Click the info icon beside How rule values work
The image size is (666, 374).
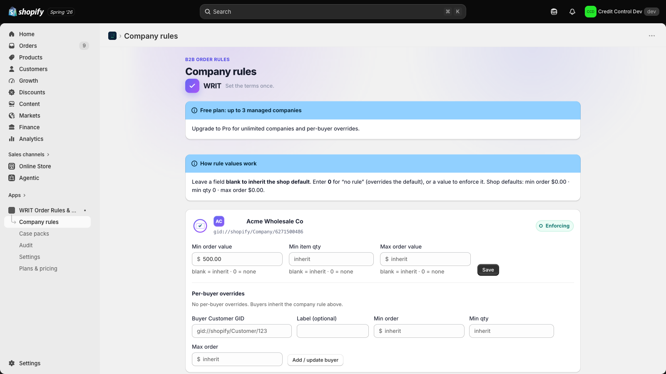tap(194, 164)
